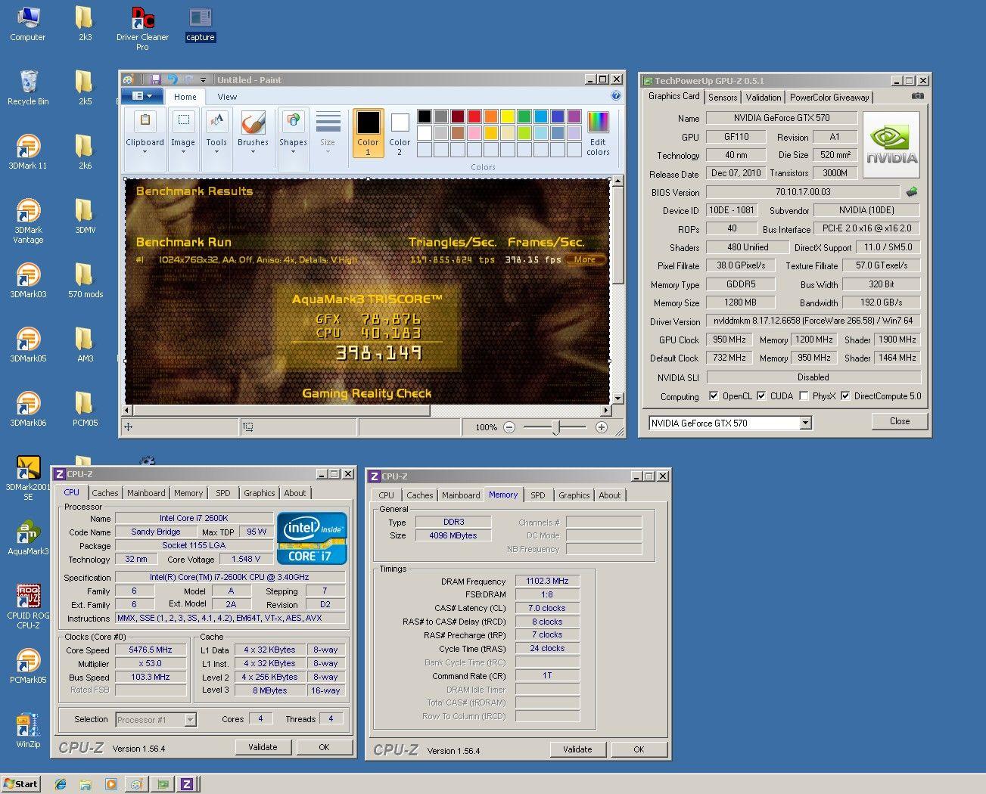986x794 pixels.
Task: Open Graphics tab in left CPU-Z
Action: pos(259,493)
